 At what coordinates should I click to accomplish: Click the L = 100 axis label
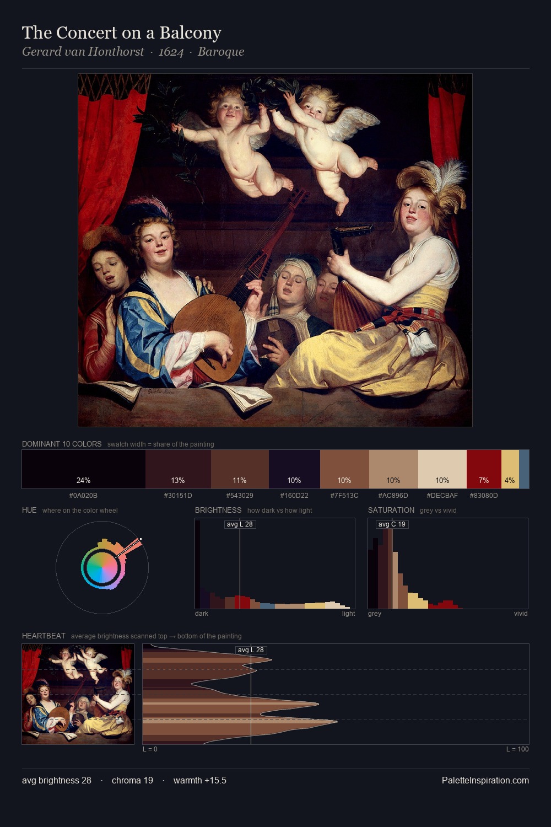tap(517, 749)
